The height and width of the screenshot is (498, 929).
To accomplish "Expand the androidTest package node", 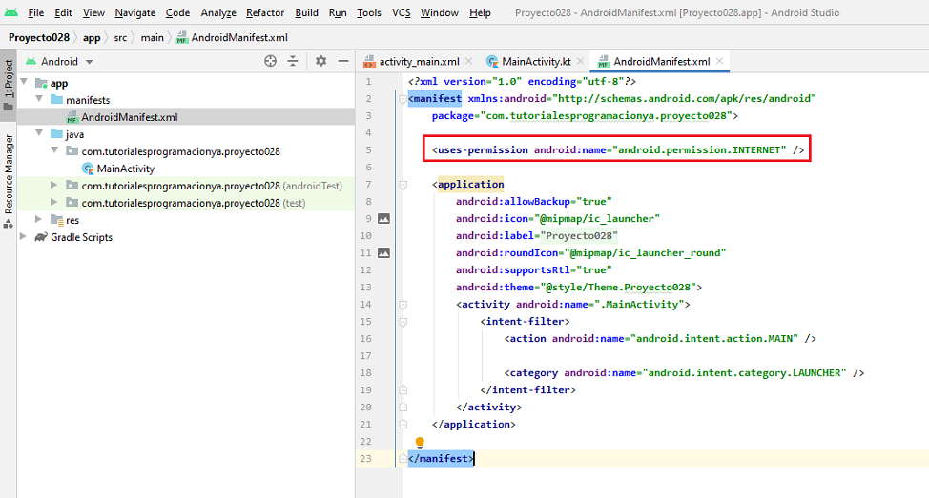I will [54, 185].
